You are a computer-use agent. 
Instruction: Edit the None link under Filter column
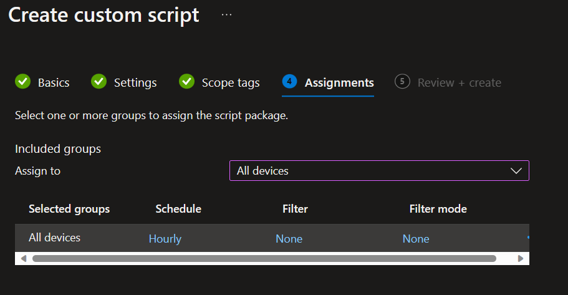289,239
